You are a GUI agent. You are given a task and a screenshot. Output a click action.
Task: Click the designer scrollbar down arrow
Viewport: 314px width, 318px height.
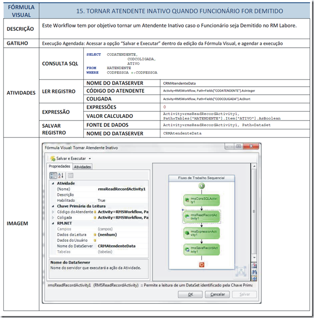click(x=254, y=258)
